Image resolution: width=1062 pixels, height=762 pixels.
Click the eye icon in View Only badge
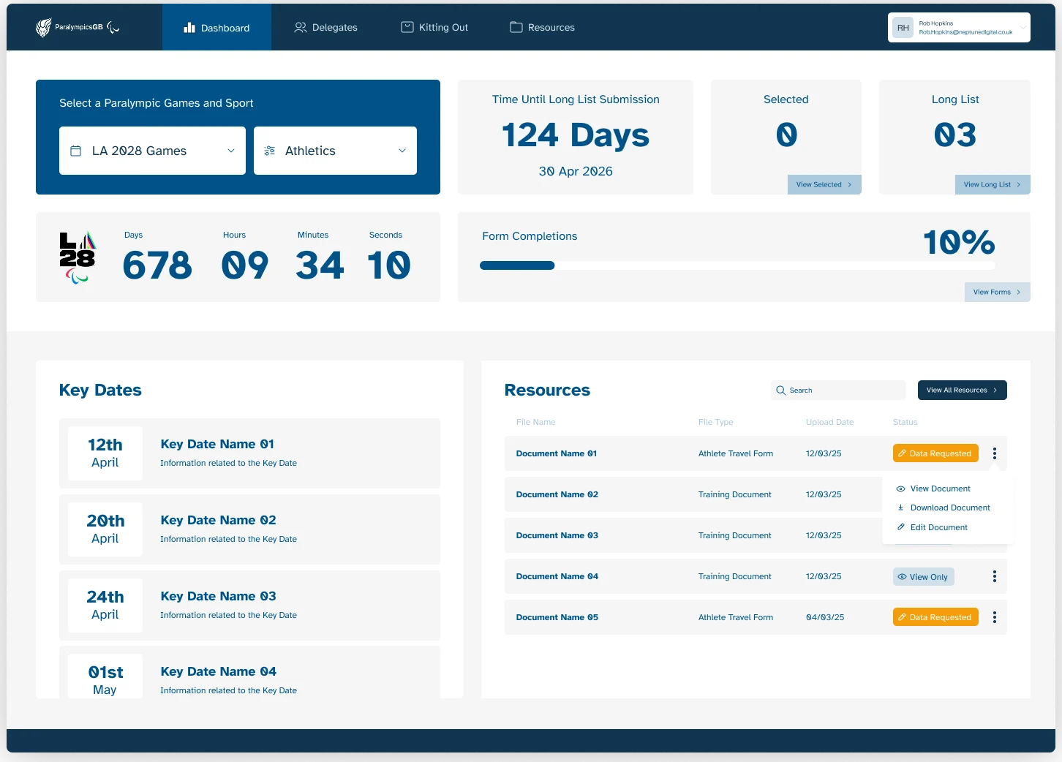(902, 576)
